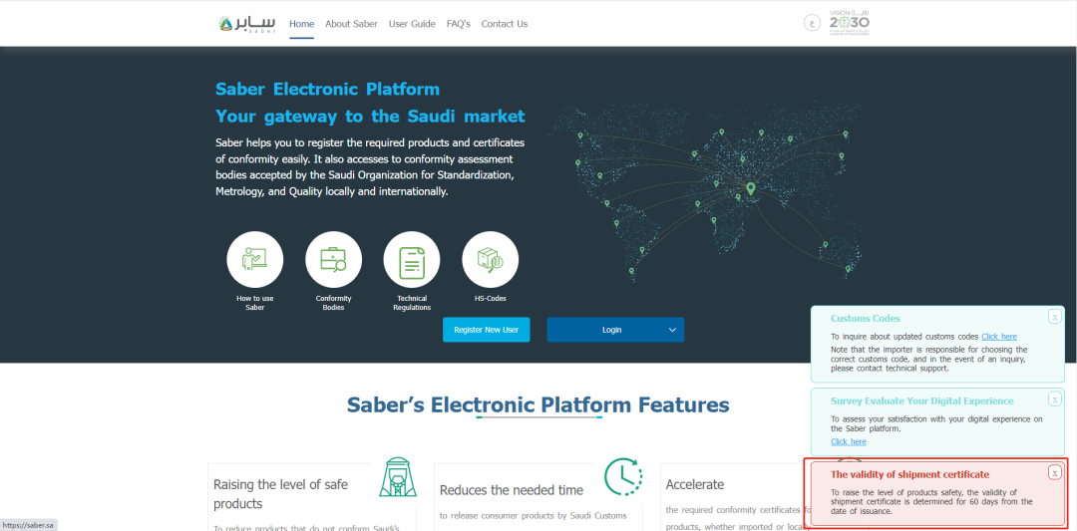Close the Customs Codes notification
This screenshot has height=531, width=1077.
click(1054, 317)
